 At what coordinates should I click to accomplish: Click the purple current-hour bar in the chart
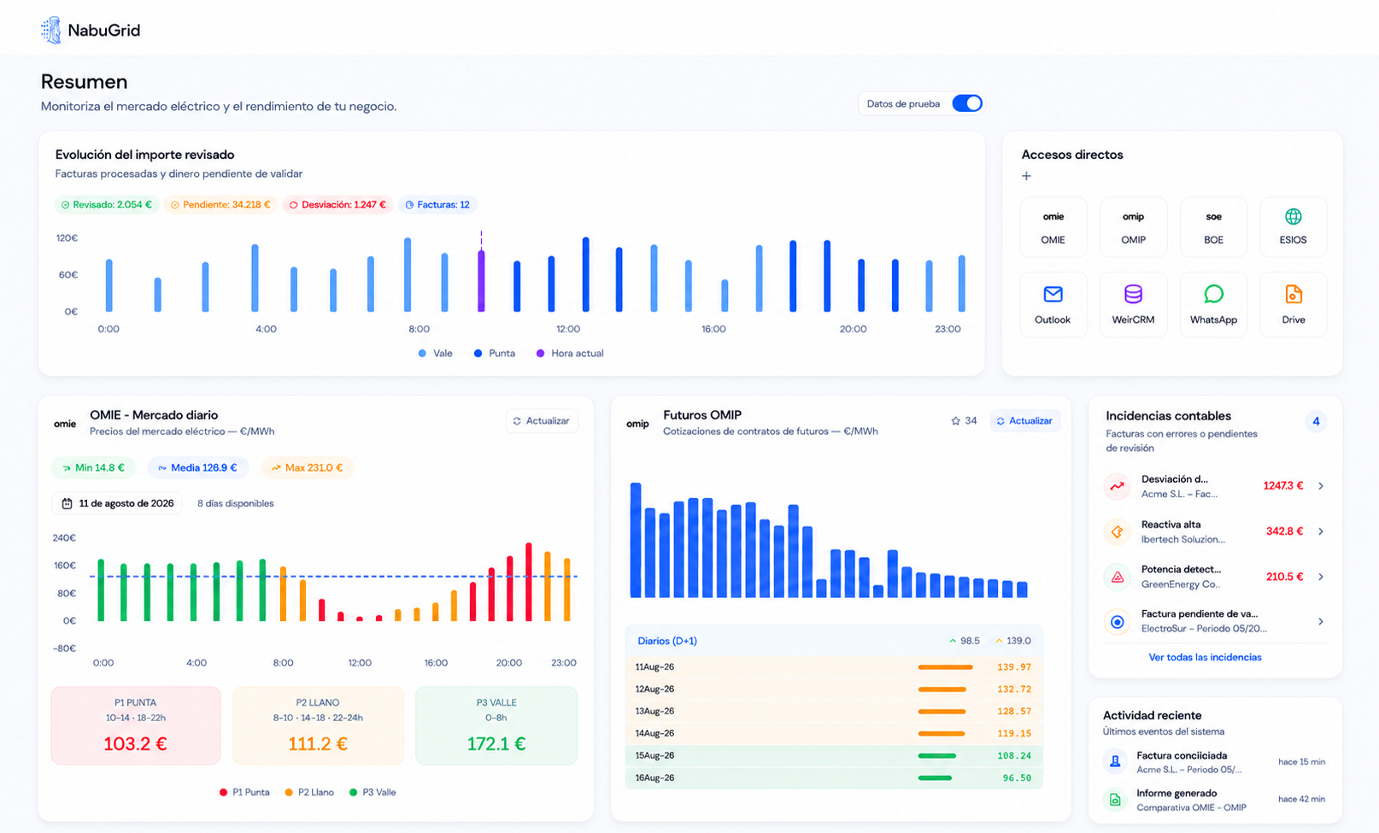click(481, 280)
